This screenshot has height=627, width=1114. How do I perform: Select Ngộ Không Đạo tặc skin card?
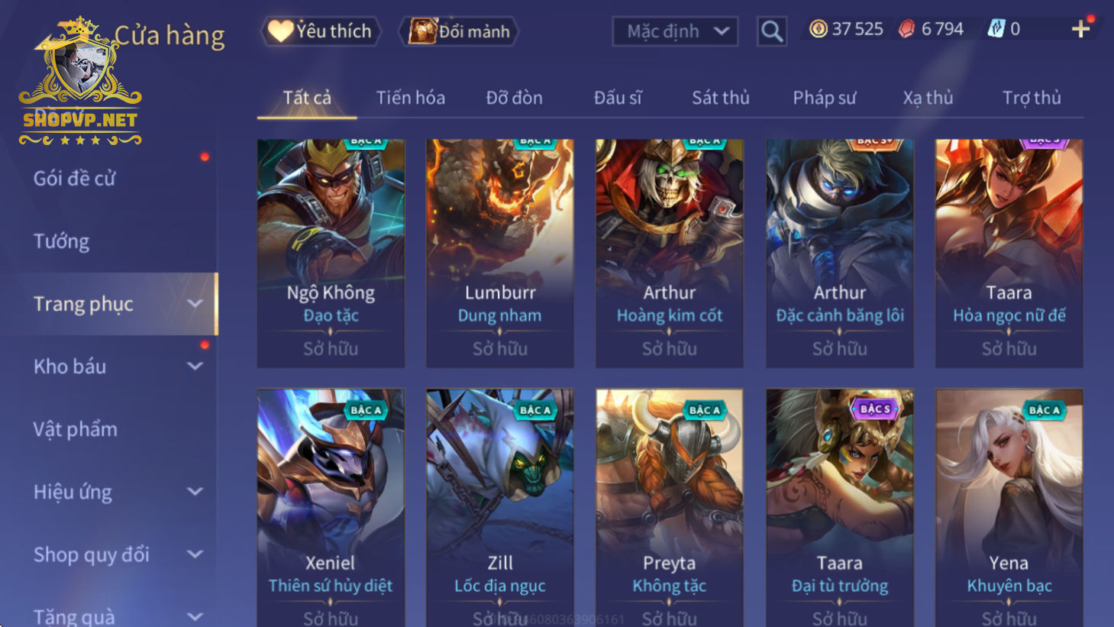pyautogui.click(x=331, y=253)
